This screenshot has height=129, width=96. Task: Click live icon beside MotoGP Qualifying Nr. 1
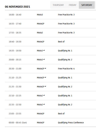(x=45, y=77)
